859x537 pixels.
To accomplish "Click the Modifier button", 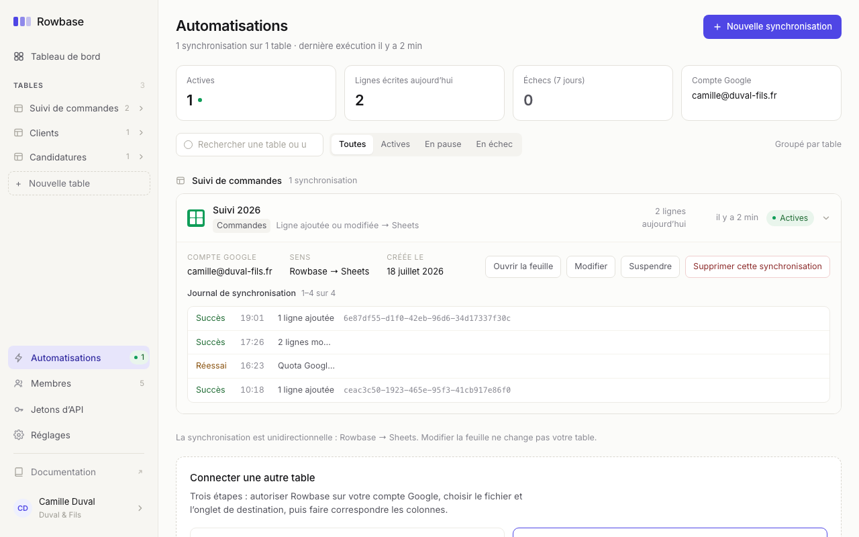I will (591, 266).
